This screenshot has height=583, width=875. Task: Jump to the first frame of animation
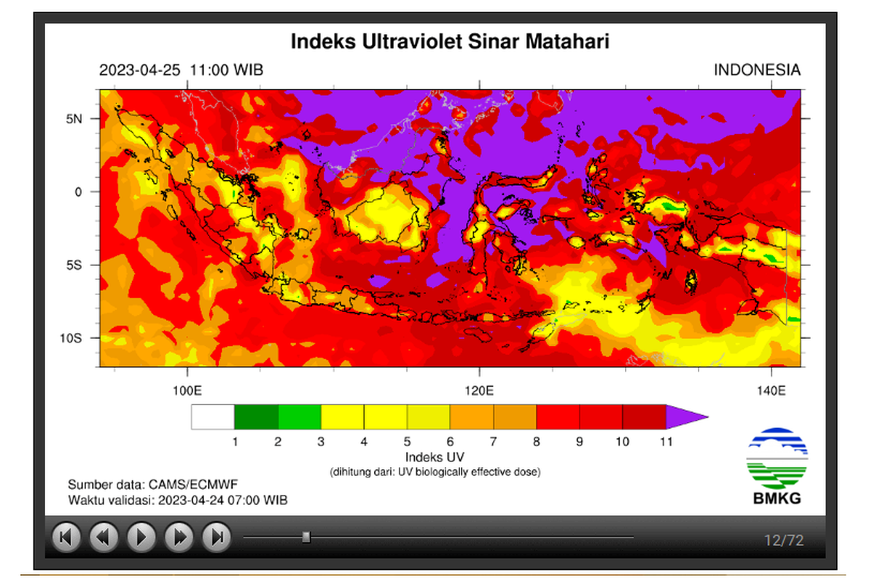66,538
